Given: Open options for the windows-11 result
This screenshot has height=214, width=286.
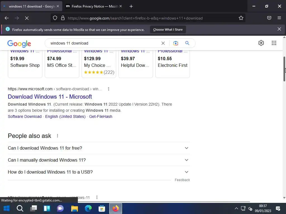Looking at the screenshot, I should click(x=97, y=197).
